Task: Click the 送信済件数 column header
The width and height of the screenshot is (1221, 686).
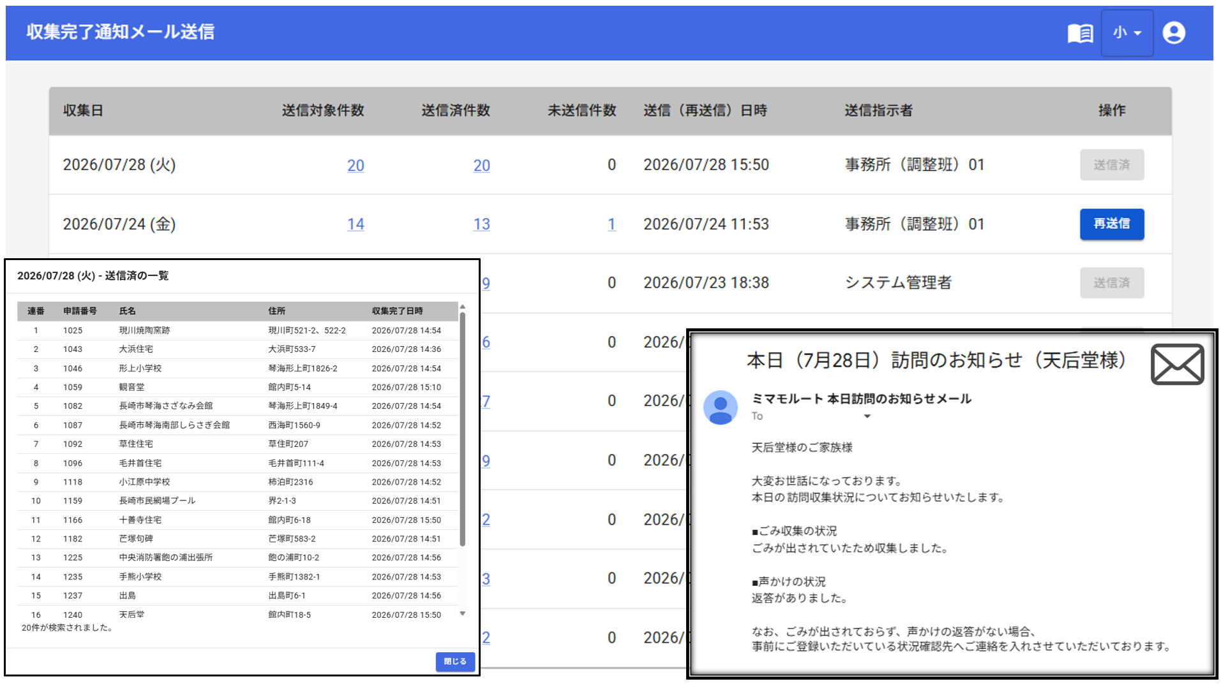Action: pyautogui.click(x=456, y=110)
